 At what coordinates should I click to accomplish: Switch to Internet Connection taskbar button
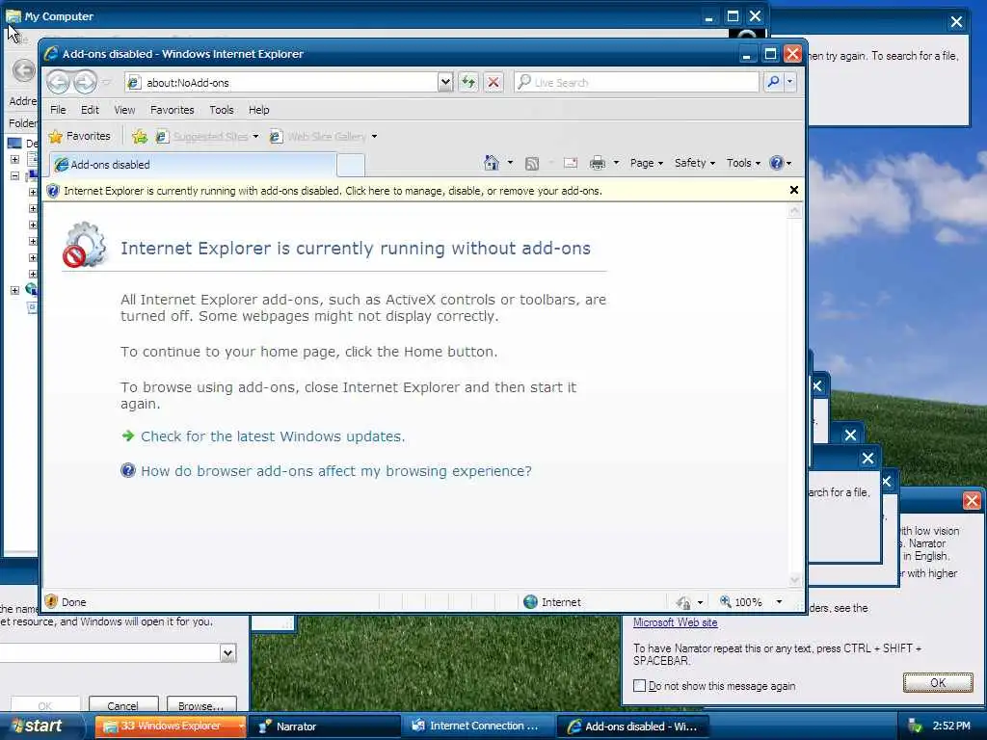click(x=478, y=727)
